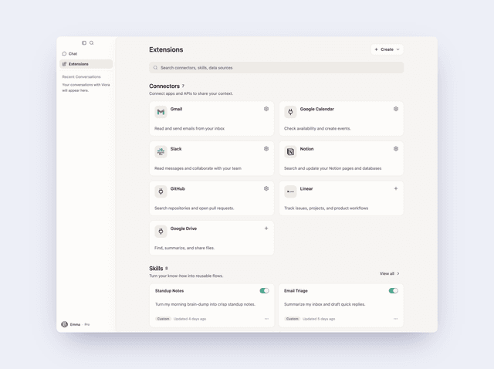Click the 'Skills' section heading
The image size is (494, 369).
click(x=156, y=268)
